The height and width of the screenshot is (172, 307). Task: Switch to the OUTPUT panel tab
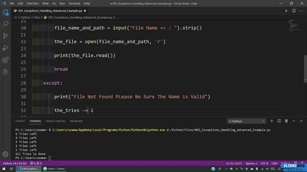coord(20,121)
